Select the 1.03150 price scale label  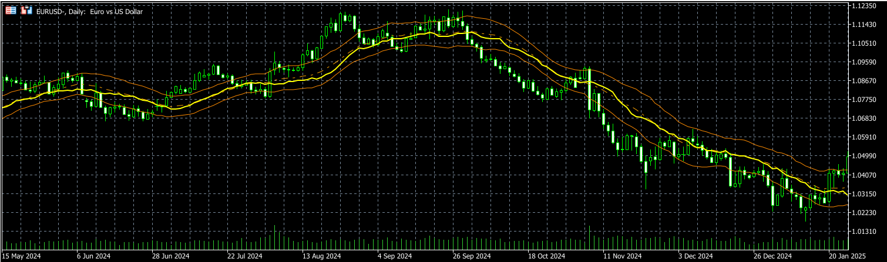(867, 194)
